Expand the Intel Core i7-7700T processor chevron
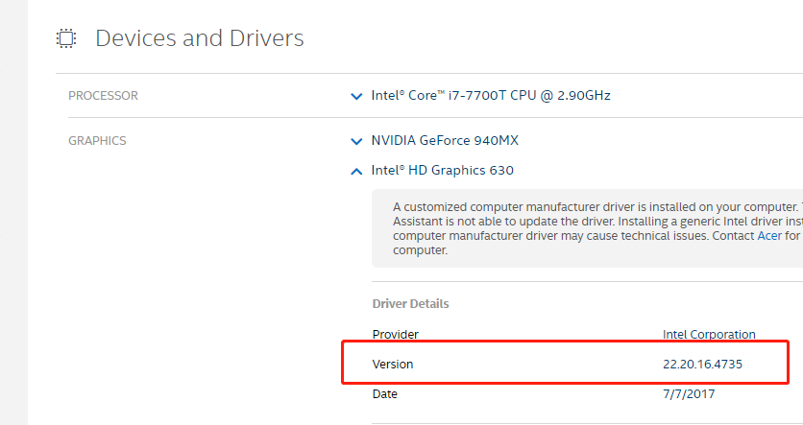Screen dimensions: 803x425 coord(357,96)
